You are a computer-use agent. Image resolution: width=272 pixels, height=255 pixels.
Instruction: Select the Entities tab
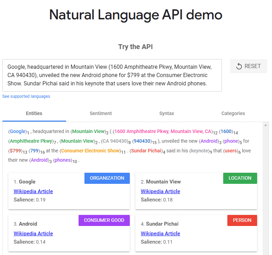pos(34,113)
